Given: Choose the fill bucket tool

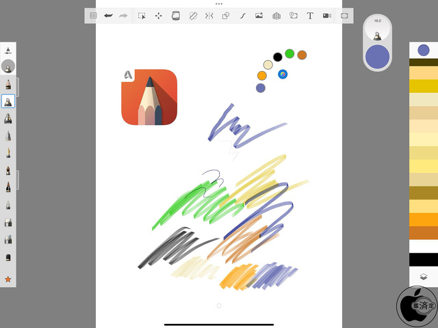Looking at the screenshot, I should pyautogui.click(x=175, y=16).
